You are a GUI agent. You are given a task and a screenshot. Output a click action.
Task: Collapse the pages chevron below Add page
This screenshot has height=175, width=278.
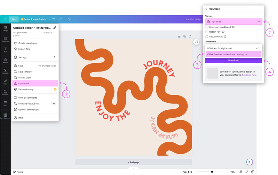pyautogui.click(x=133, y=168)
